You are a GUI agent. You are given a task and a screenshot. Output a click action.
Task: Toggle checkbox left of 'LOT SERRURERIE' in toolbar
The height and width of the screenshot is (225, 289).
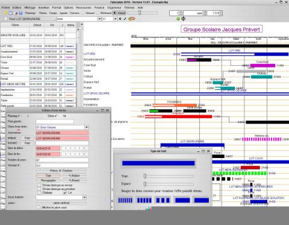coord(5,19)
